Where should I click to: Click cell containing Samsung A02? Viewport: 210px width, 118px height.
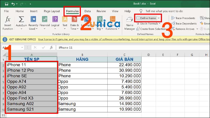pyautogui.click(x=31, y=104)
